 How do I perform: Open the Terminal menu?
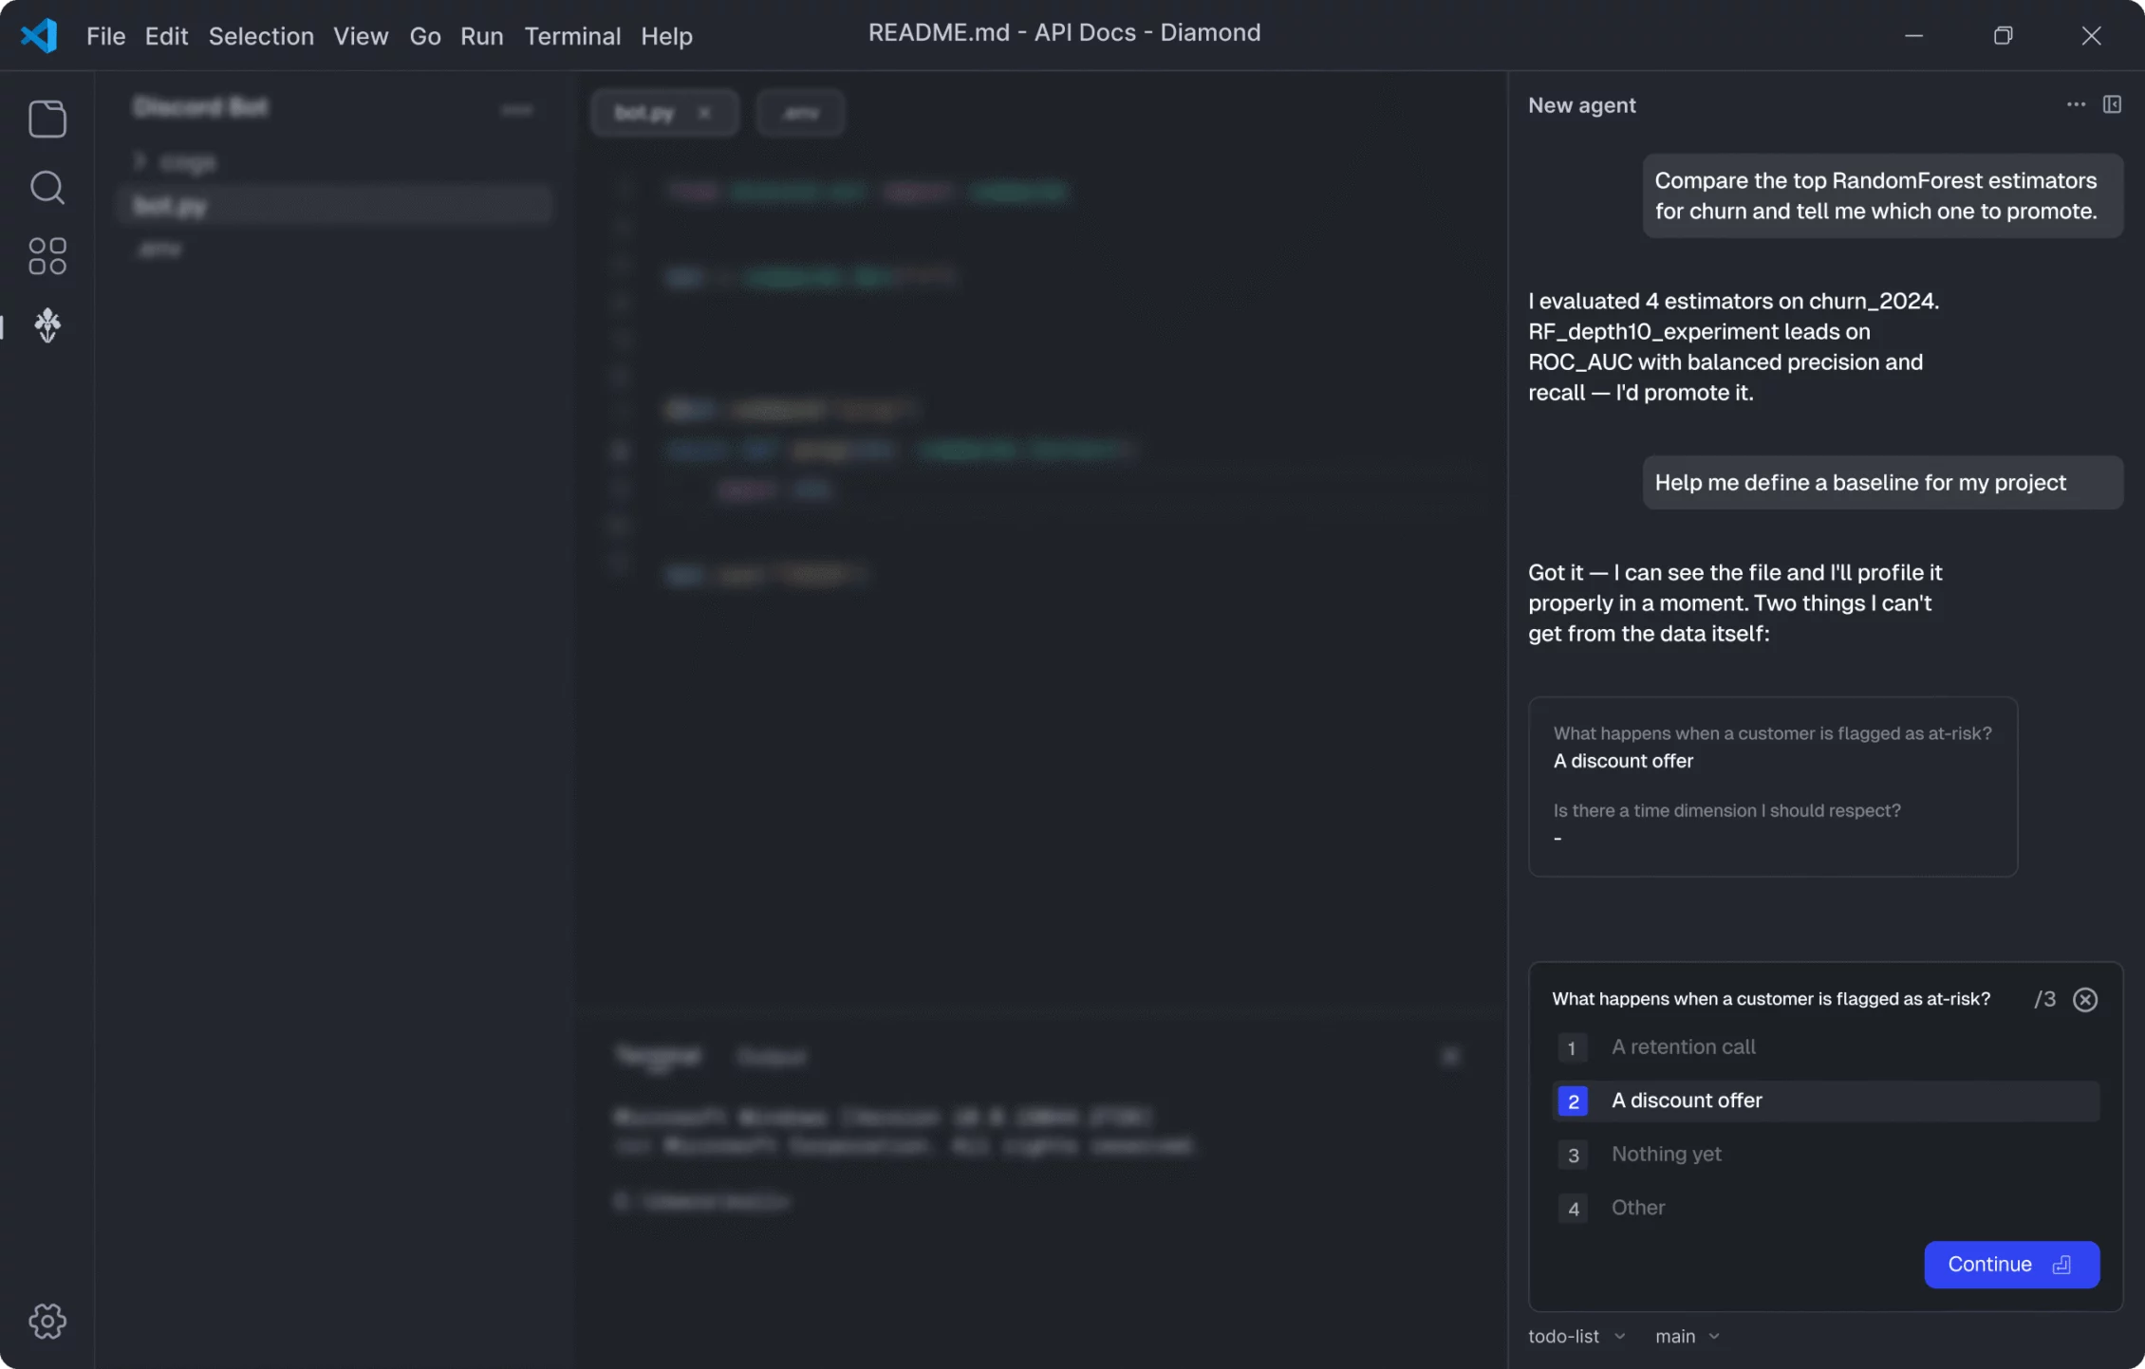click(572, 36)
